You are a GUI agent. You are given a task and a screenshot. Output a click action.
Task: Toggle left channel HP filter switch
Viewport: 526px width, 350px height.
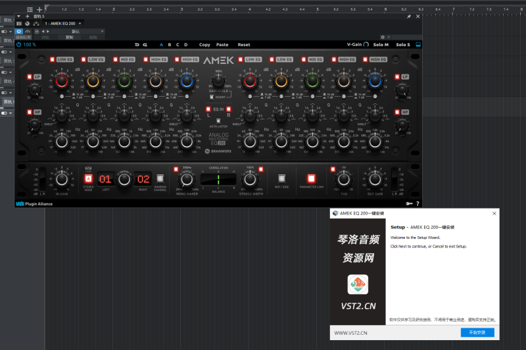(x=30, y=112)
